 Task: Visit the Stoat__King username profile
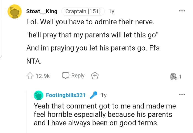pyautogui.click(x=42, y=12)
